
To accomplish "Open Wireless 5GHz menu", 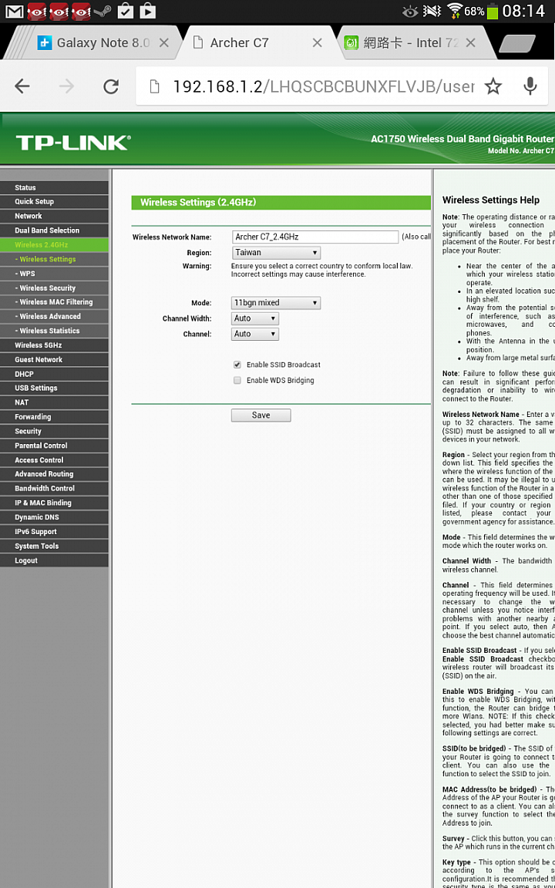I will (x=54, y=345).
